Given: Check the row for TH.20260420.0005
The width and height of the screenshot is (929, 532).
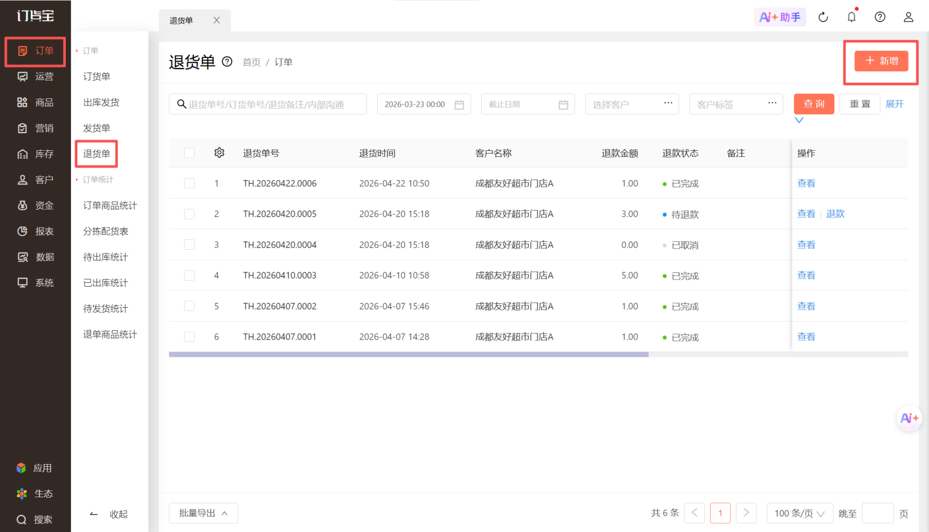Looking at the screenshot, I should (189, 214).
